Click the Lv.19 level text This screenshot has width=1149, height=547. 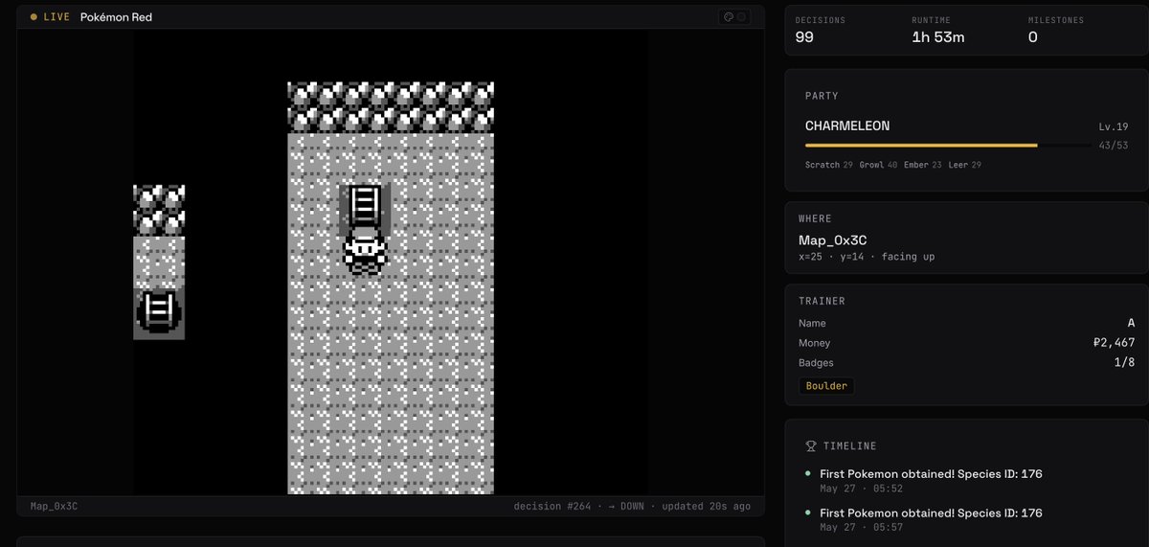click(x=1114, y=126)
